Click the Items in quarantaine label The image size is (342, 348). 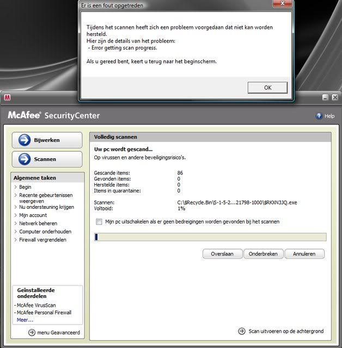tap(117, 191)
